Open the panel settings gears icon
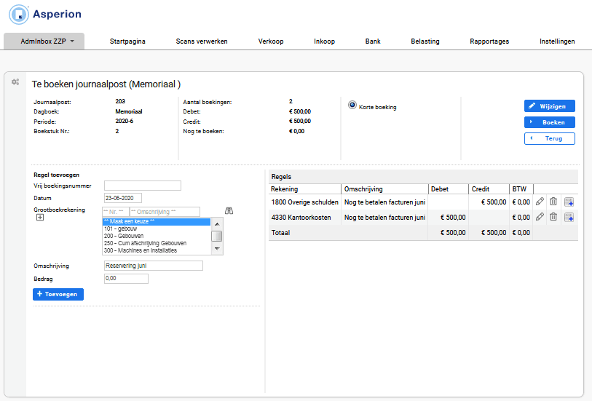Viewport: 592px width, 401px height. click(15, 82)
